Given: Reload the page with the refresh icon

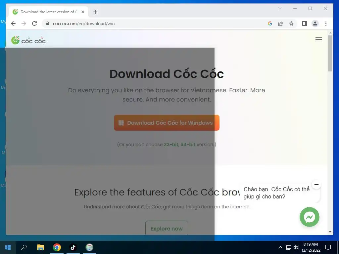Looking at the screenshot, I should pos(34,23).
